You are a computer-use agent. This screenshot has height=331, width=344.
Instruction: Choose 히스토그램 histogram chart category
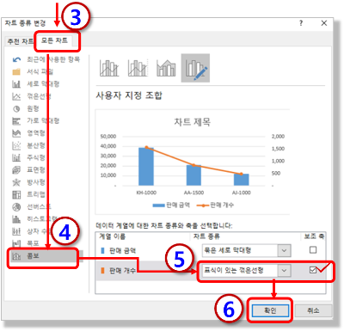(34, 219)
